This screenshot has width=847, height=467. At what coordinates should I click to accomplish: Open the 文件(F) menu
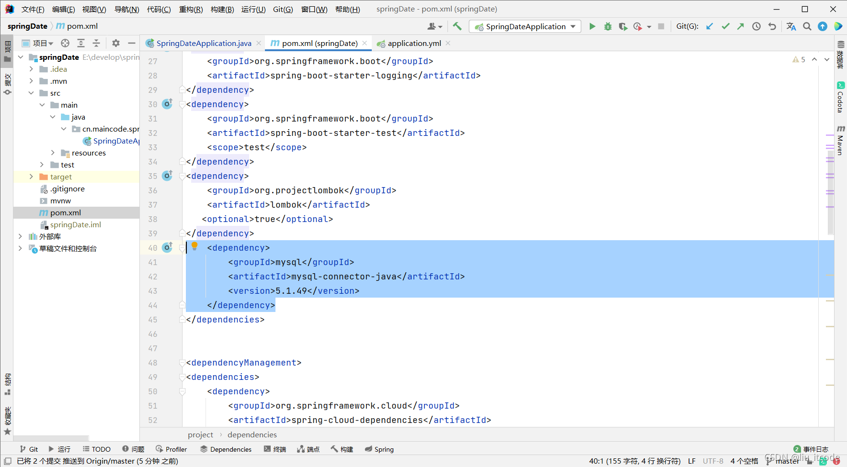click(x=33, y=9)
